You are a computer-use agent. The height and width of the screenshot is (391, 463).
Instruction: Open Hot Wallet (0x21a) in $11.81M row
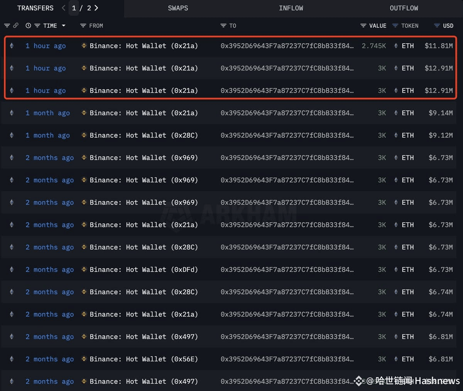coord(144,46)
